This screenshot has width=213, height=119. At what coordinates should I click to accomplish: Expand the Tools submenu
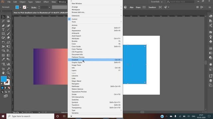pyautogui.click(x=95, y=22)
